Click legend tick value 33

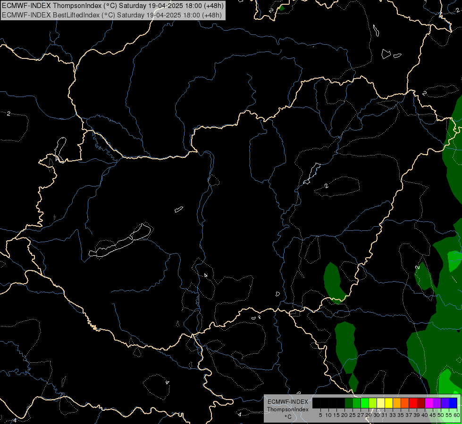393,415
